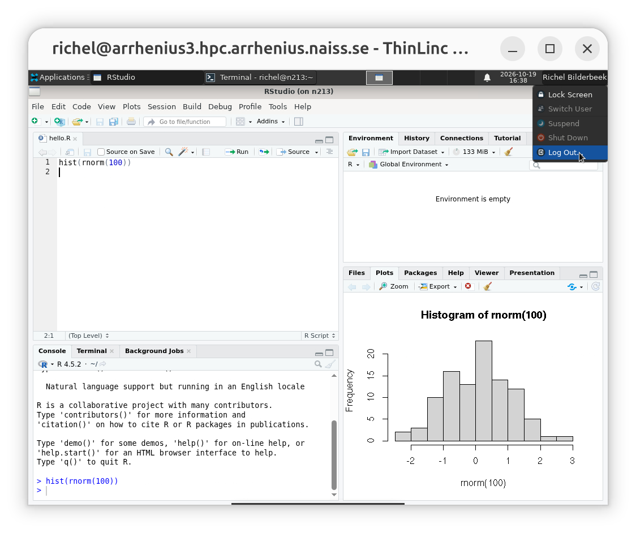Remove the current plot with the red X icon
This screenshot has height=533, width=636.
(469, 286)
